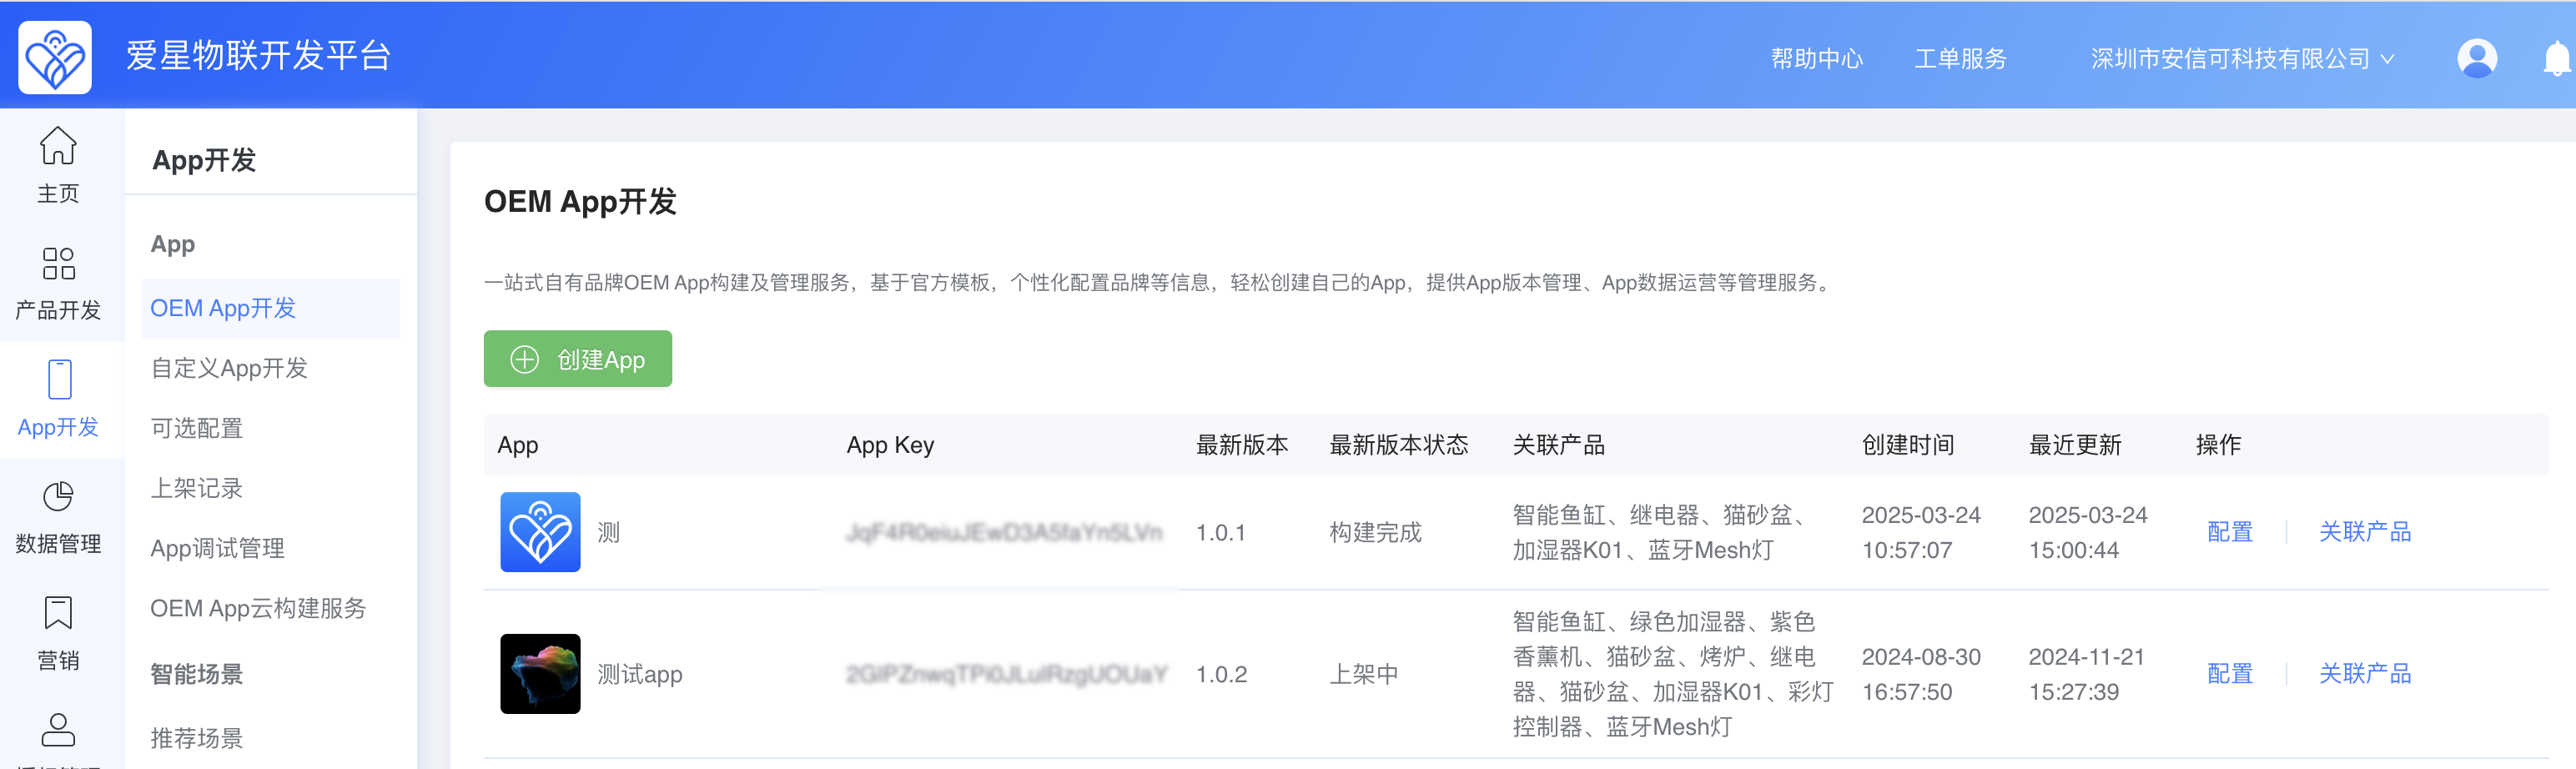
Task: Open the user avatar icon
Action: point(2476,58)
